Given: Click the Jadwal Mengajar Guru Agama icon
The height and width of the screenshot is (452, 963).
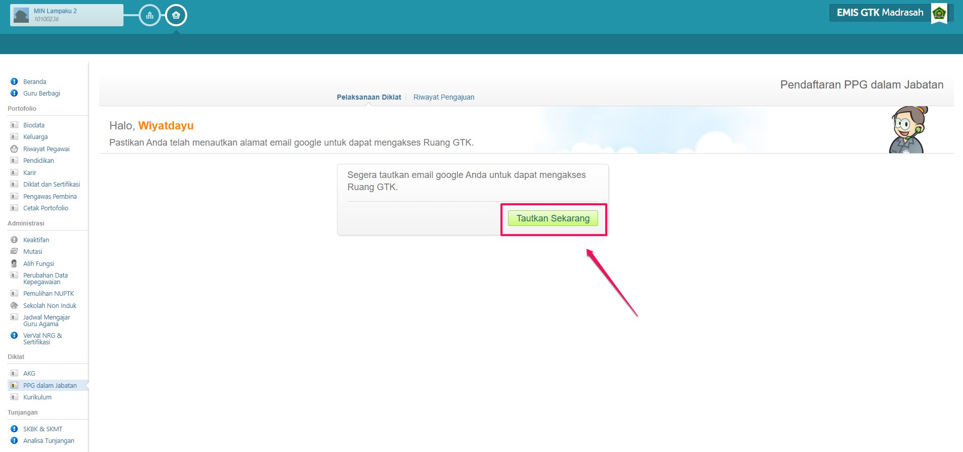Looking at the screenshot, I should click(14, 317).
